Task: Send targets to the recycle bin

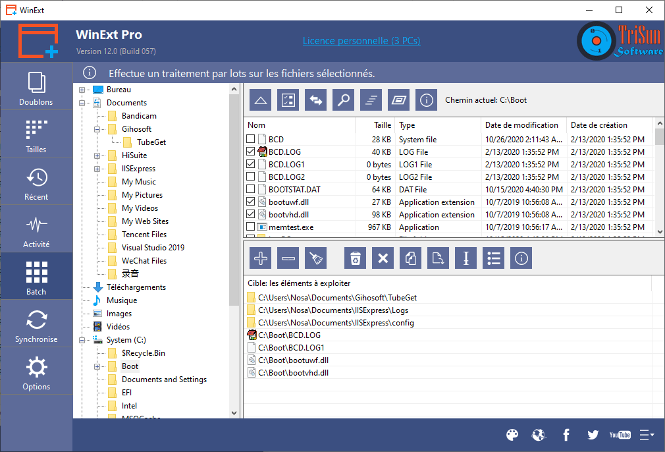Action: [x=356, y=258]
